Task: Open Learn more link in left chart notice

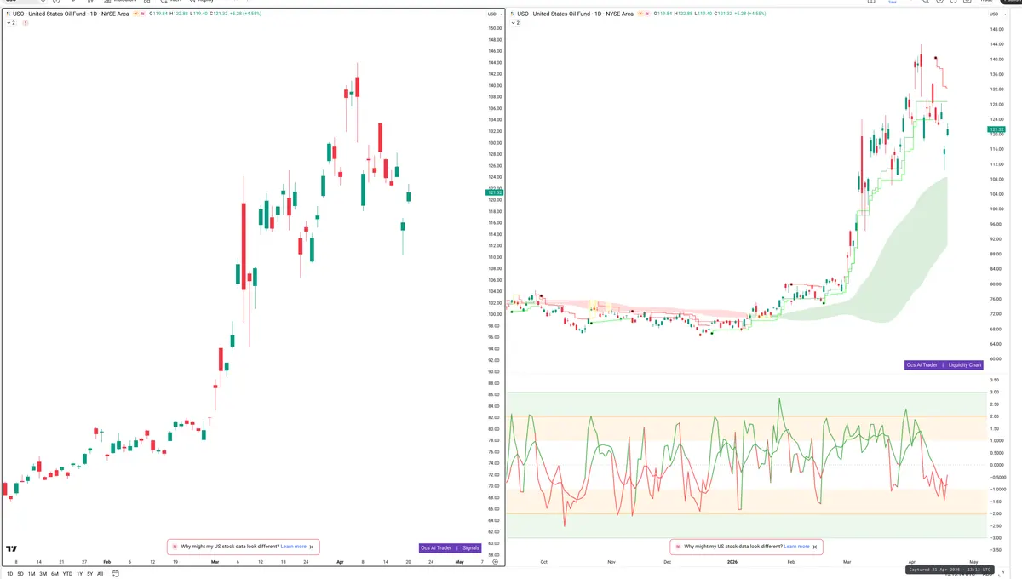Action: coord(293,547)
